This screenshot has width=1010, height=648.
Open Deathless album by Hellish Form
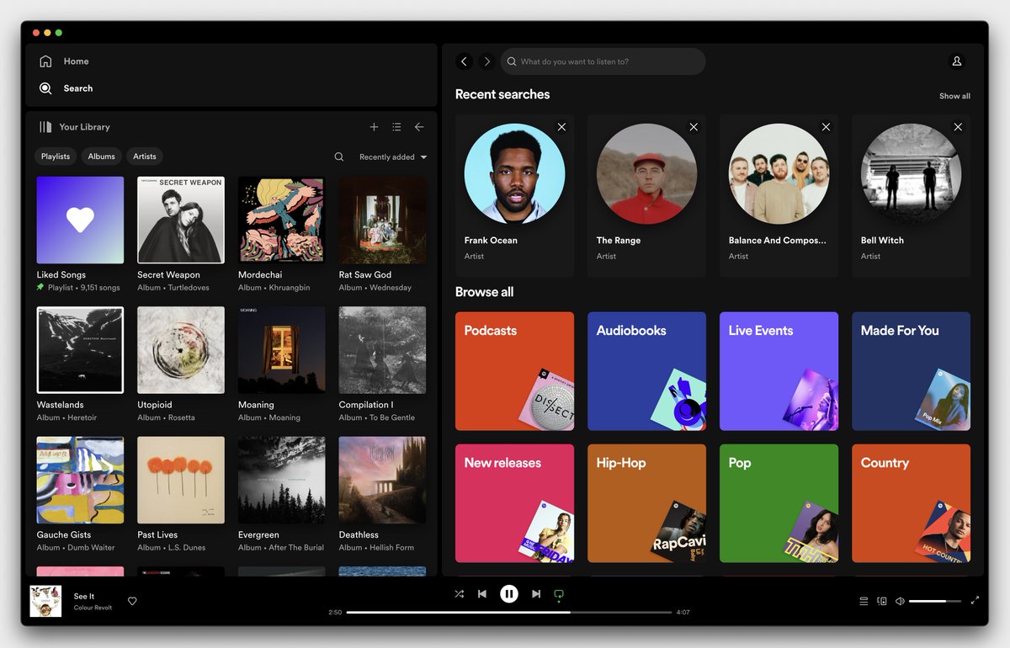point(382,481)
